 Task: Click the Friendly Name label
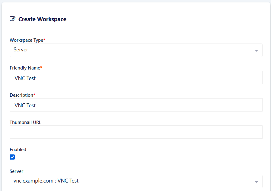(x=25, y=68)
